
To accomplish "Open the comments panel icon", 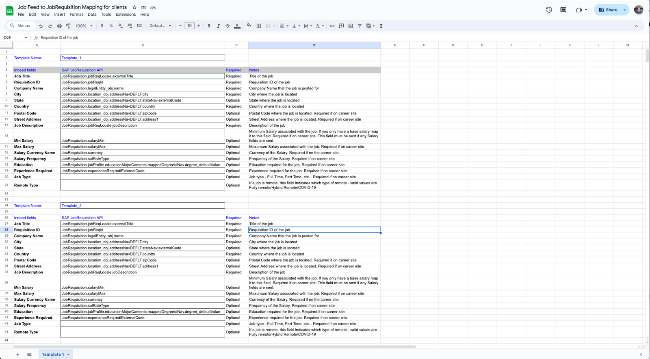I will click(x=563, y=10).
